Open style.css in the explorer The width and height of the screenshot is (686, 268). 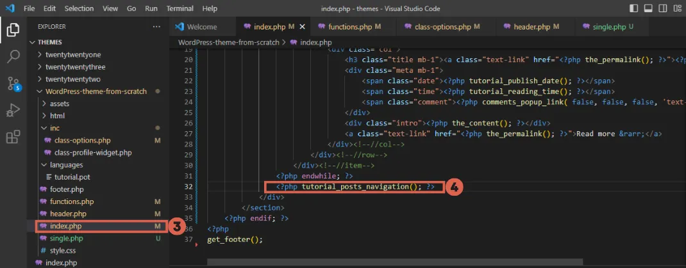click(63, 251)
